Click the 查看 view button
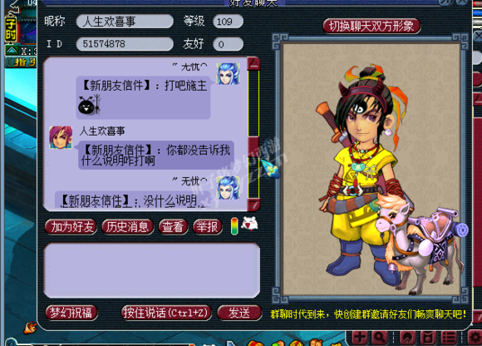The width and height of the screenshot is (482, 346). tap(173, 227)
